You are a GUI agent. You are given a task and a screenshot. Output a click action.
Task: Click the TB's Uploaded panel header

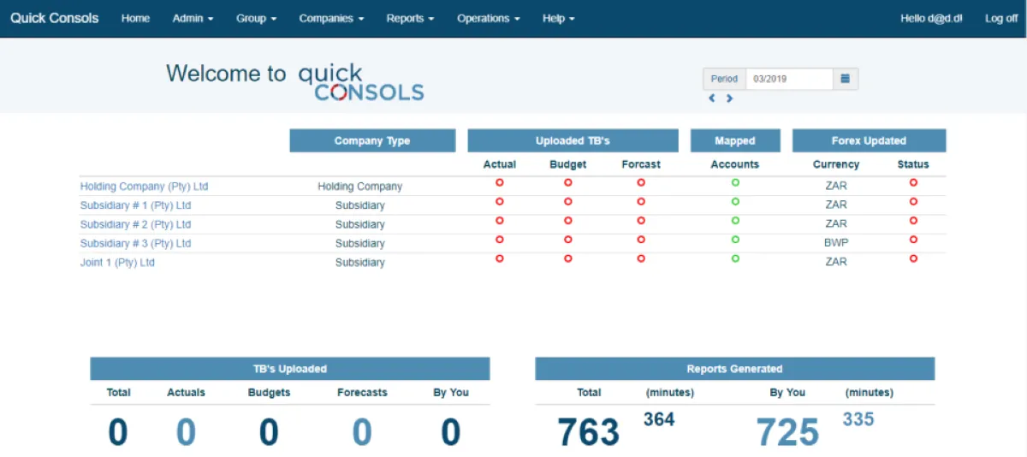point(290,369)
